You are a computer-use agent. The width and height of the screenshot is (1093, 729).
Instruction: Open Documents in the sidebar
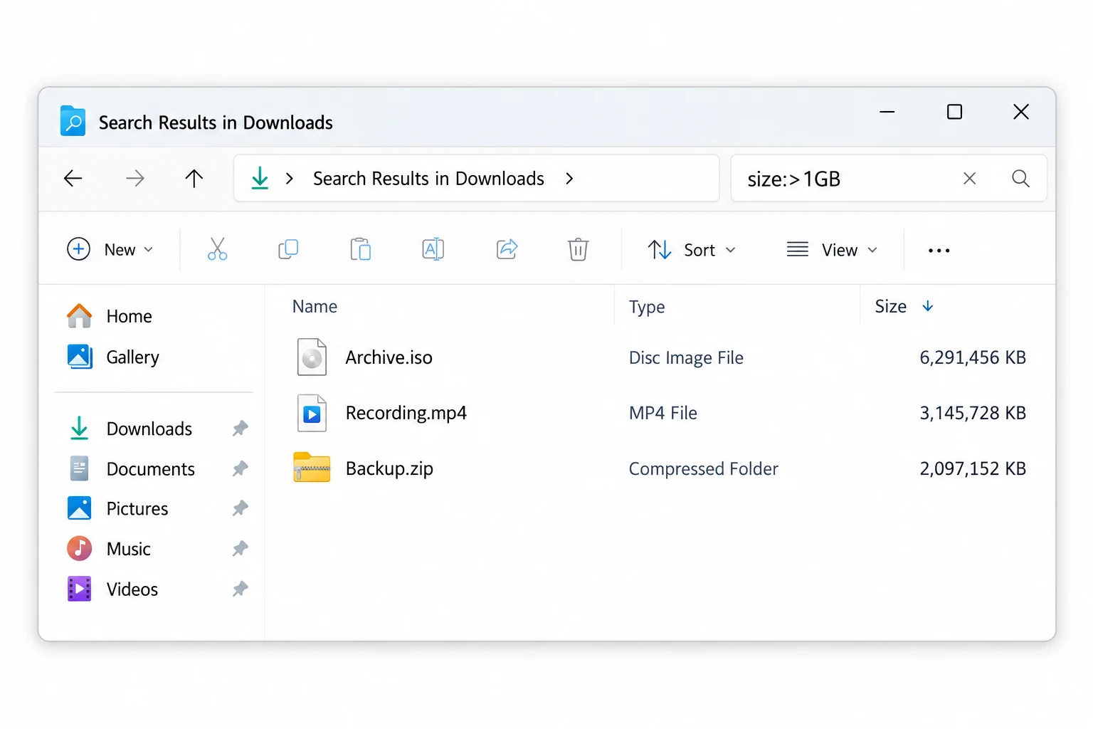132,468
